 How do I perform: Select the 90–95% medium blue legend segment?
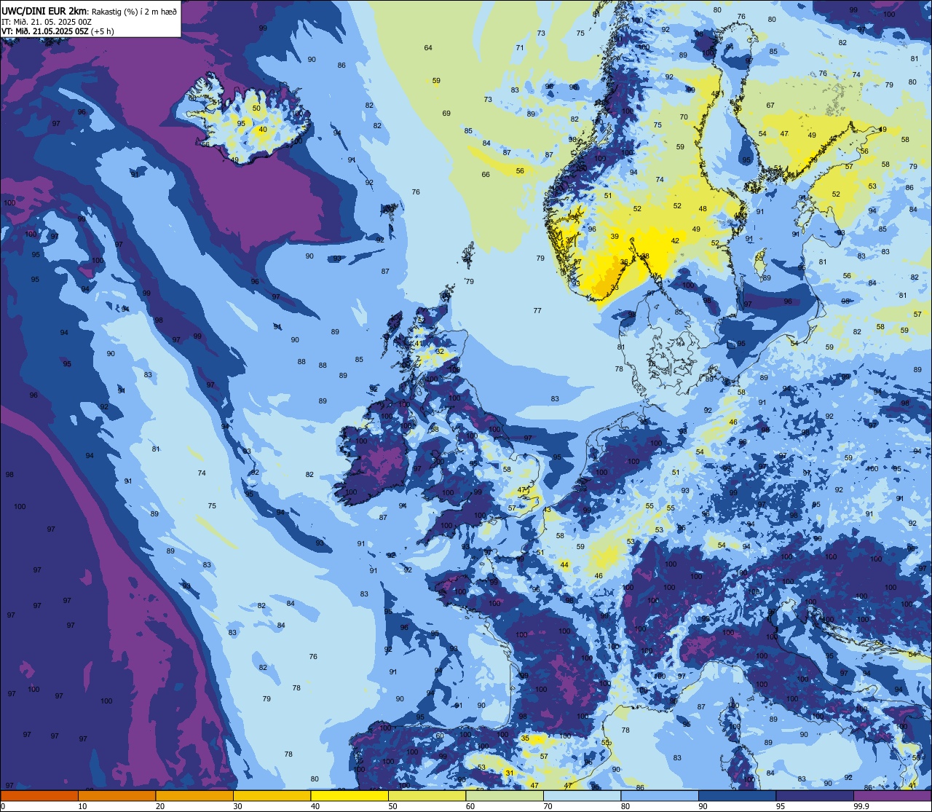[738, 796]
